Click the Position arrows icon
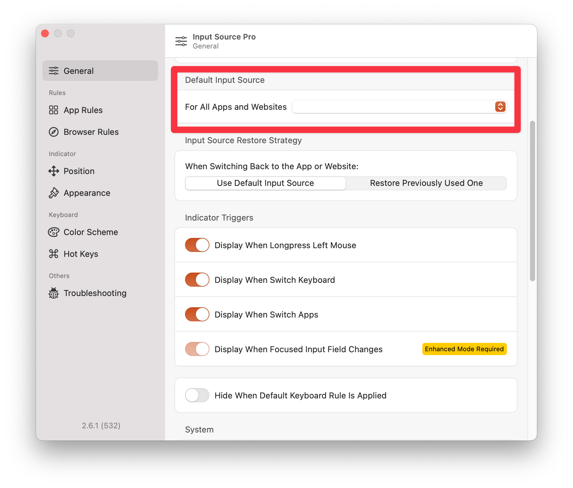The height and width of the screenshot is (488, 573). (54, 171)
